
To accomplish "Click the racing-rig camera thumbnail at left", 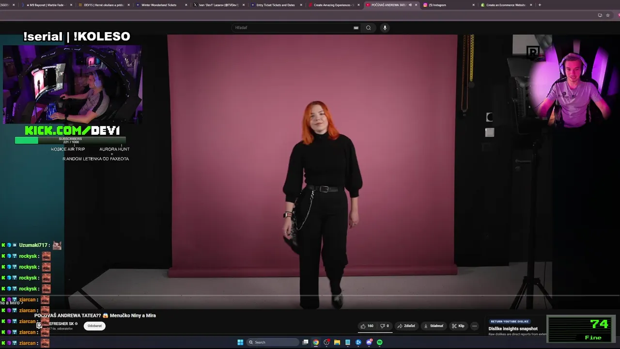I will pos(72,85).
